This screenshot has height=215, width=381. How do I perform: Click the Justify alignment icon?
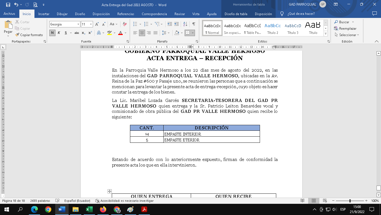coord(155,33)
